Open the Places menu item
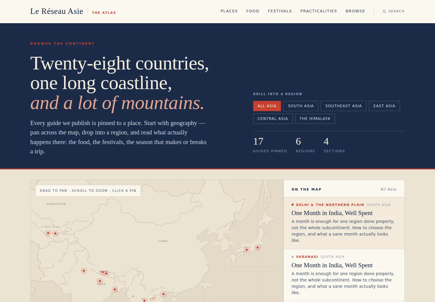435x302 pixels. (x=229, y=11)
